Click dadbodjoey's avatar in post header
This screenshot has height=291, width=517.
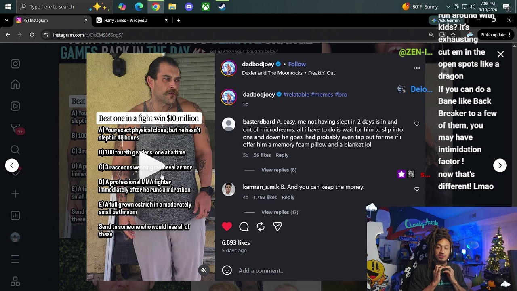tap(229, 68)
